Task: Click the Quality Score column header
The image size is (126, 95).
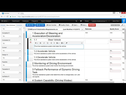Action: click(114, 29)
